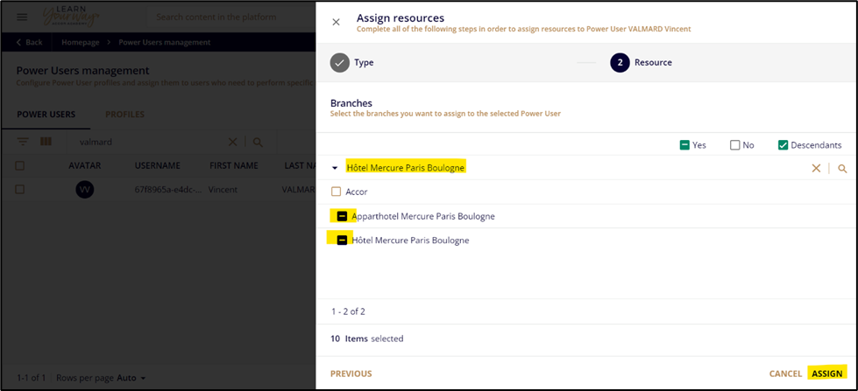
Task: Click the Avatar column header
Action: tap(84, 165)
